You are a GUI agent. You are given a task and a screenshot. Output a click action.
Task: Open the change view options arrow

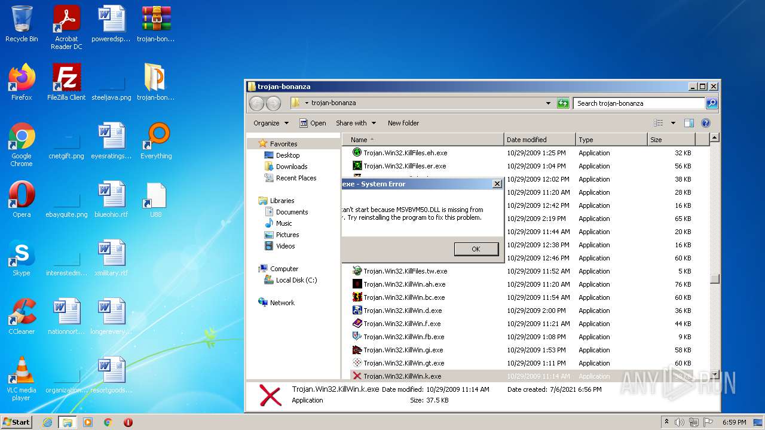(673, 123)
